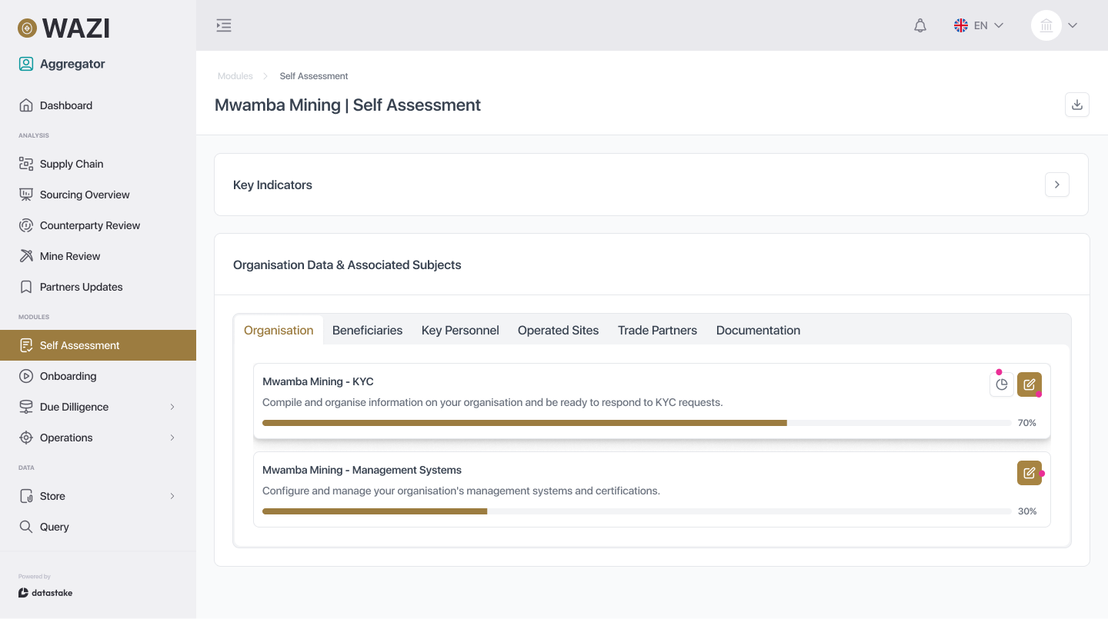The height and width of the screenshot is (619, 1108).
Task: Open Supply Chain from the sidebar
Action: [98, 164]
